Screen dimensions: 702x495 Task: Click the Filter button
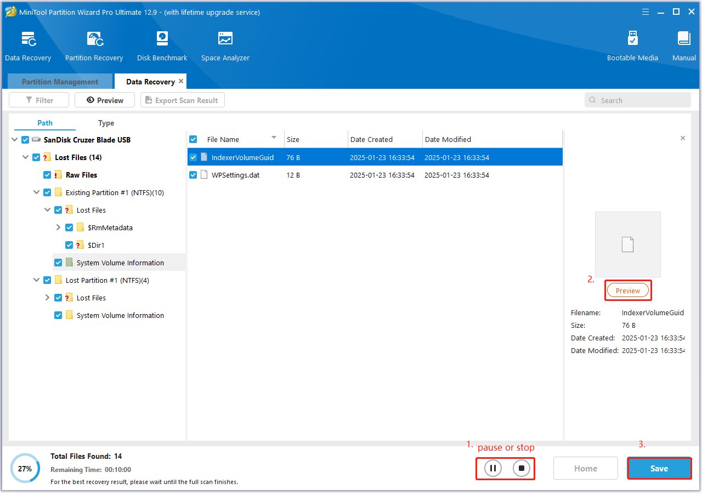(x=39, y=100)
